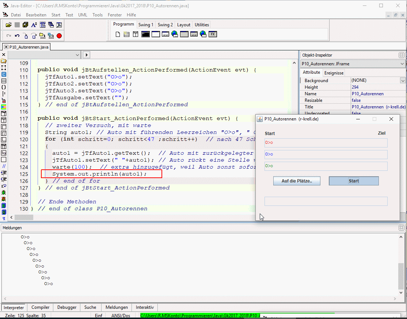Click the empty output text field

point(326,201)
